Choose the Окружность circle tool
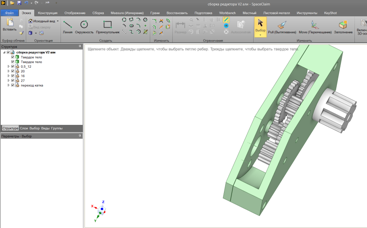Viewport: 367px width, 228px height. 84,27
